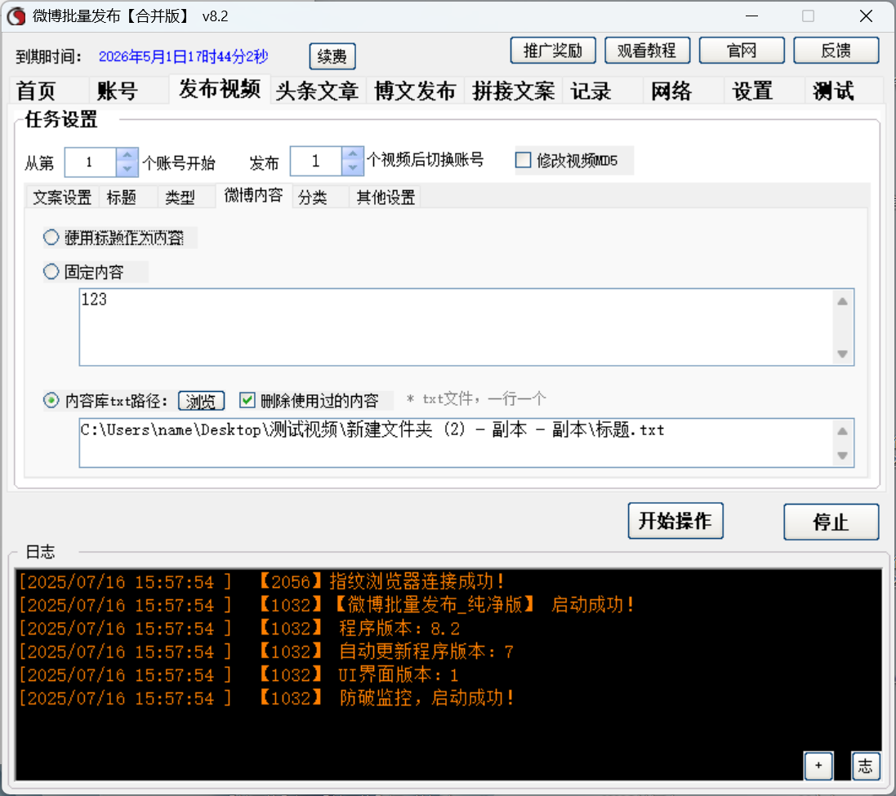
Task: Open 推广奖励 promotion rewards
Action: pos(553,51)
